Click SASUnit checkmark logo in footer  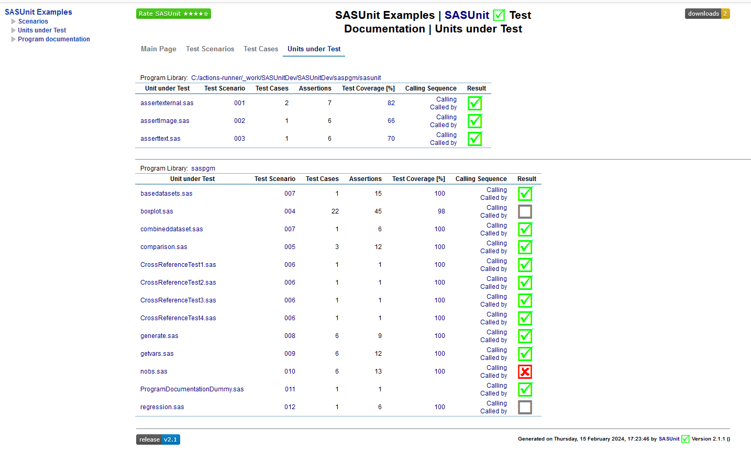(685, 439)
